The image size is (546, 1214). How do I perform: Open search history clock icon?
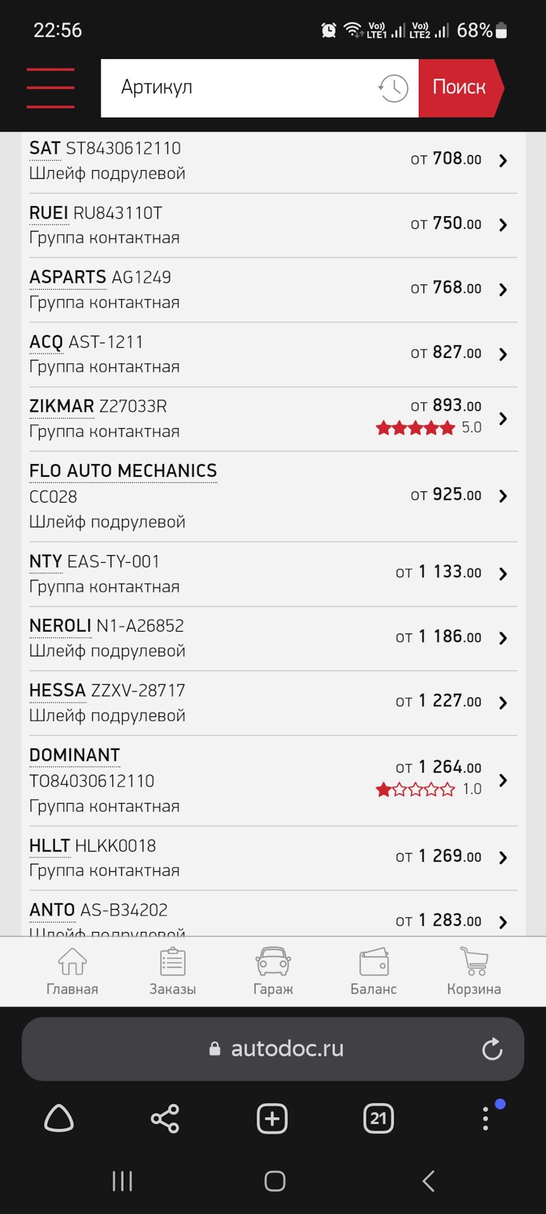[393, 88]
